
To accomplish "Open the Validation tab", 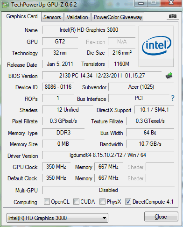I will tap(77, 17).
